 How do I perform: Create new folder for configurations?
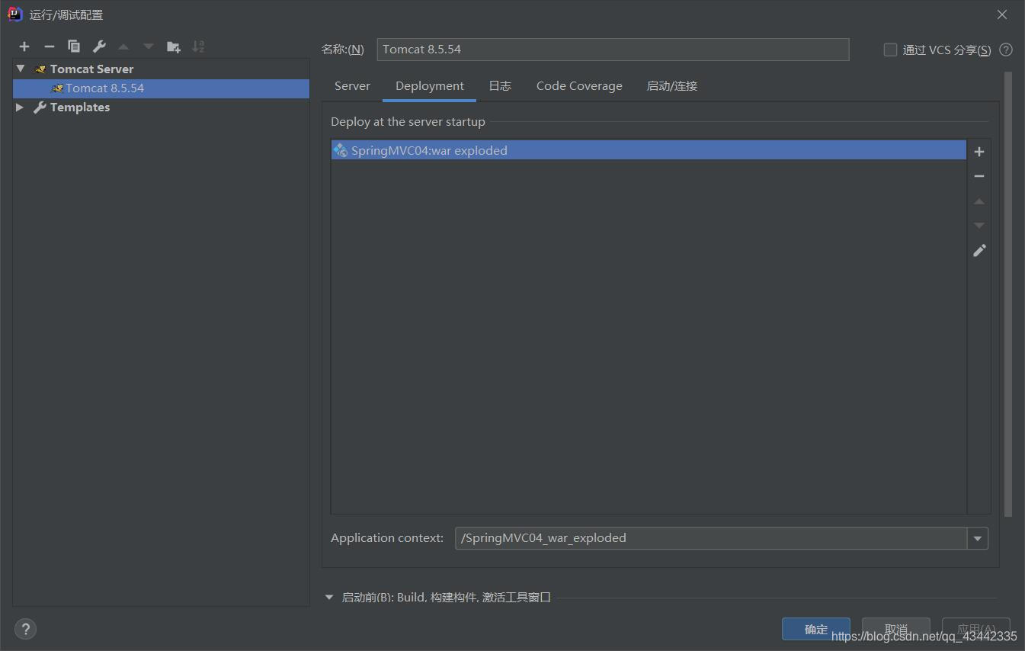point(174,46)
